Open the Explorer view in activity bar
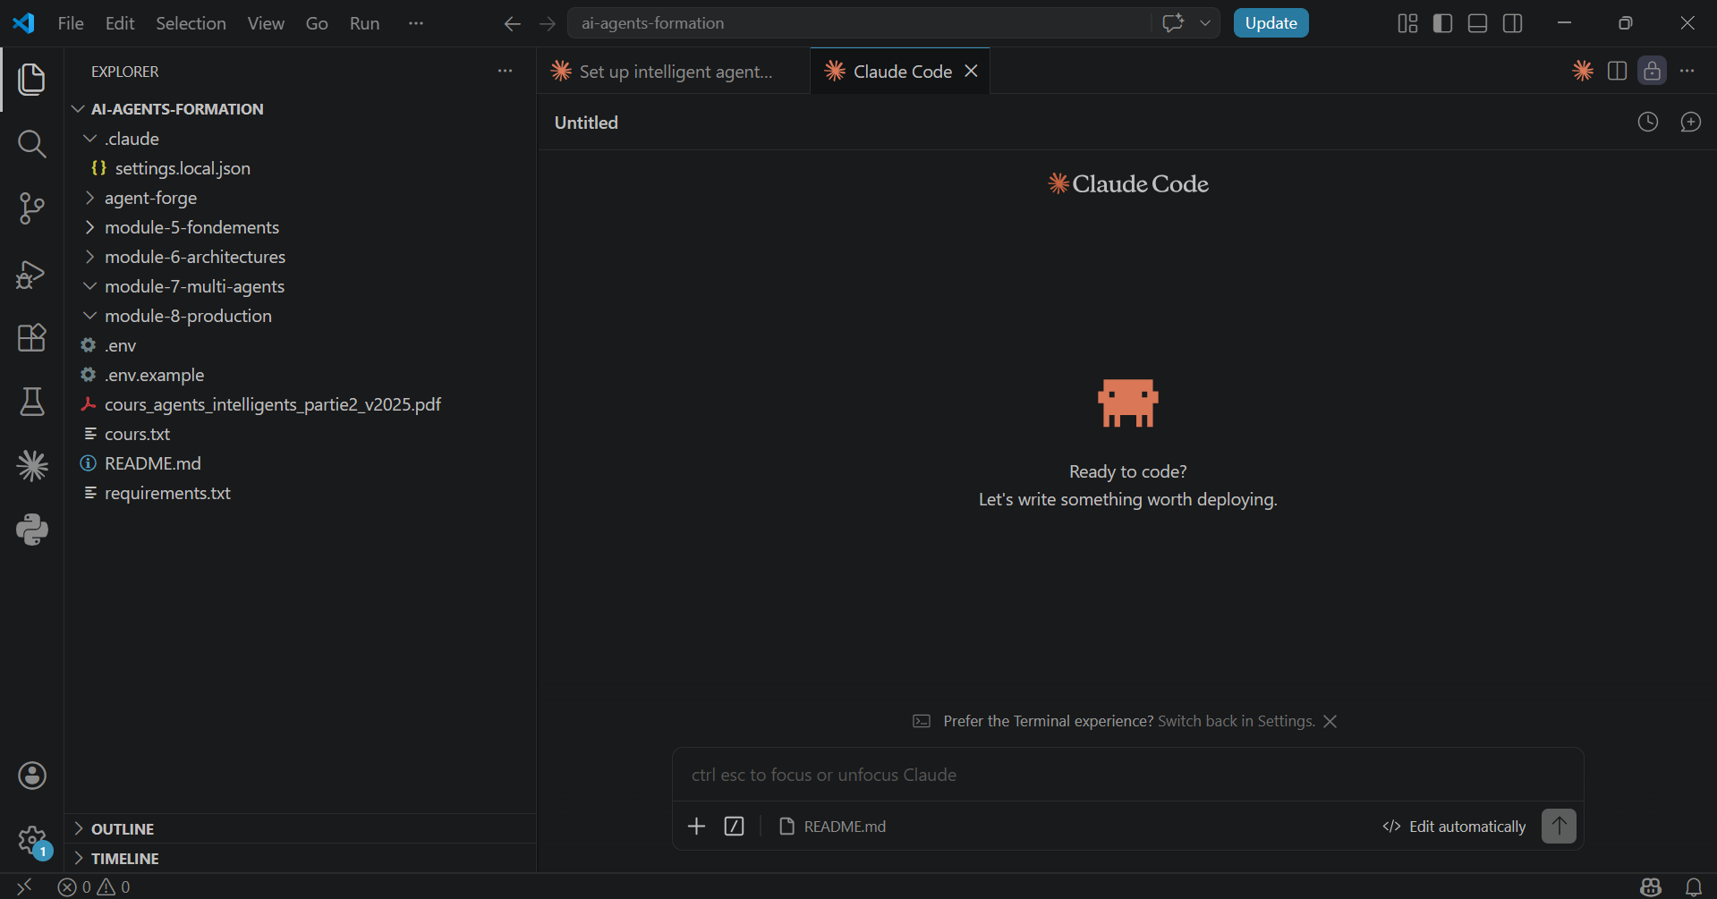The image size is (1717, 899). pyautogui.click(x=32, y=80)
